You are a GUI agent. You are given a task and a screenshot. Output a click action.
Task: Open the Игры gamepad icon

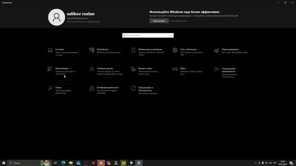point(175,69)
